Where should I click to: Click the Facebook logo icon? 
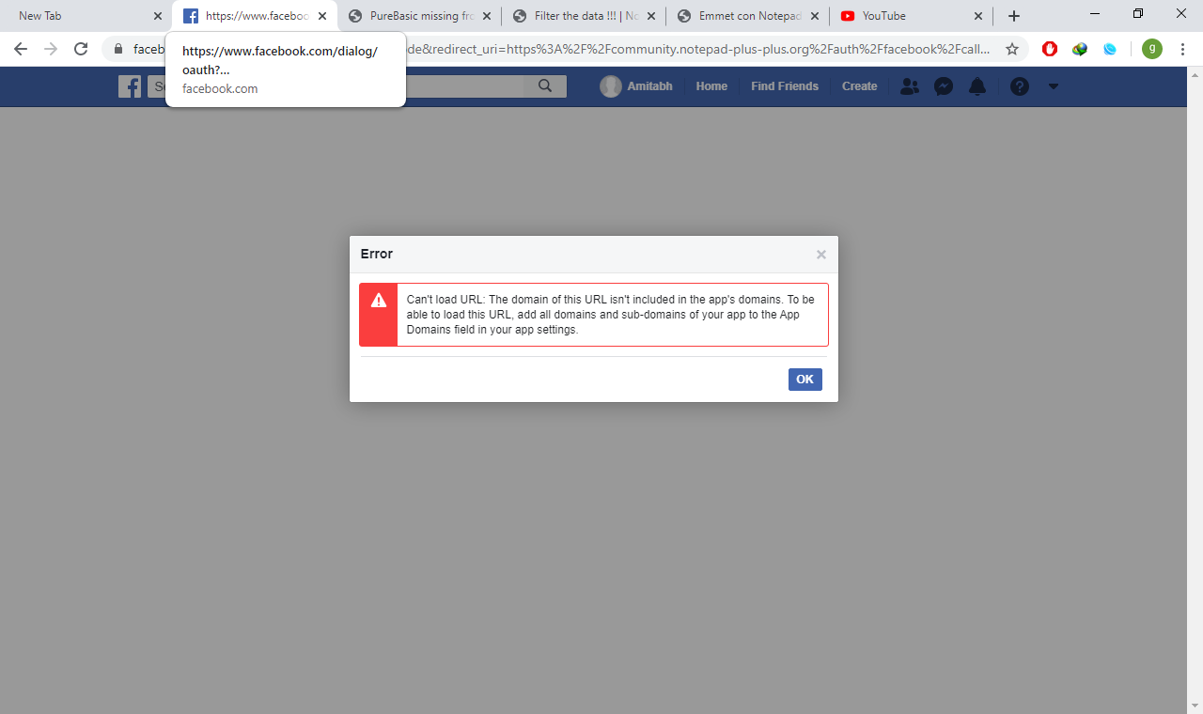(130, 86)
